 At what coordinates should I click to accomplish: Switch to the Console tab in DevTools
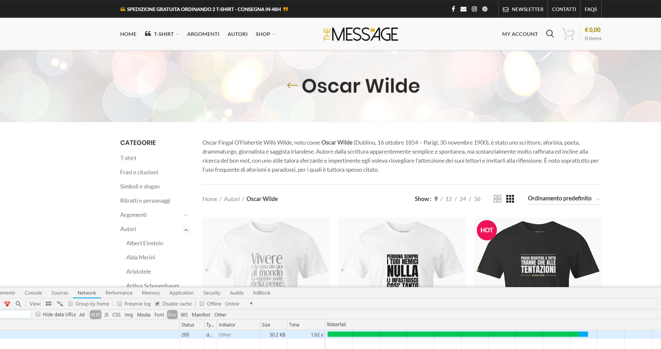click(33, 293)
